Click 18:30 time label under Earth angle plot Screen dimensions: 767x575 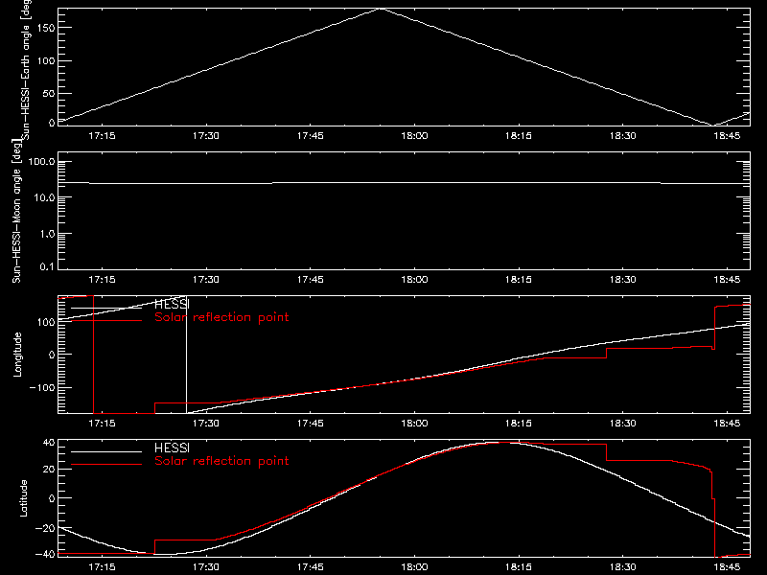[x=622, y=136]
